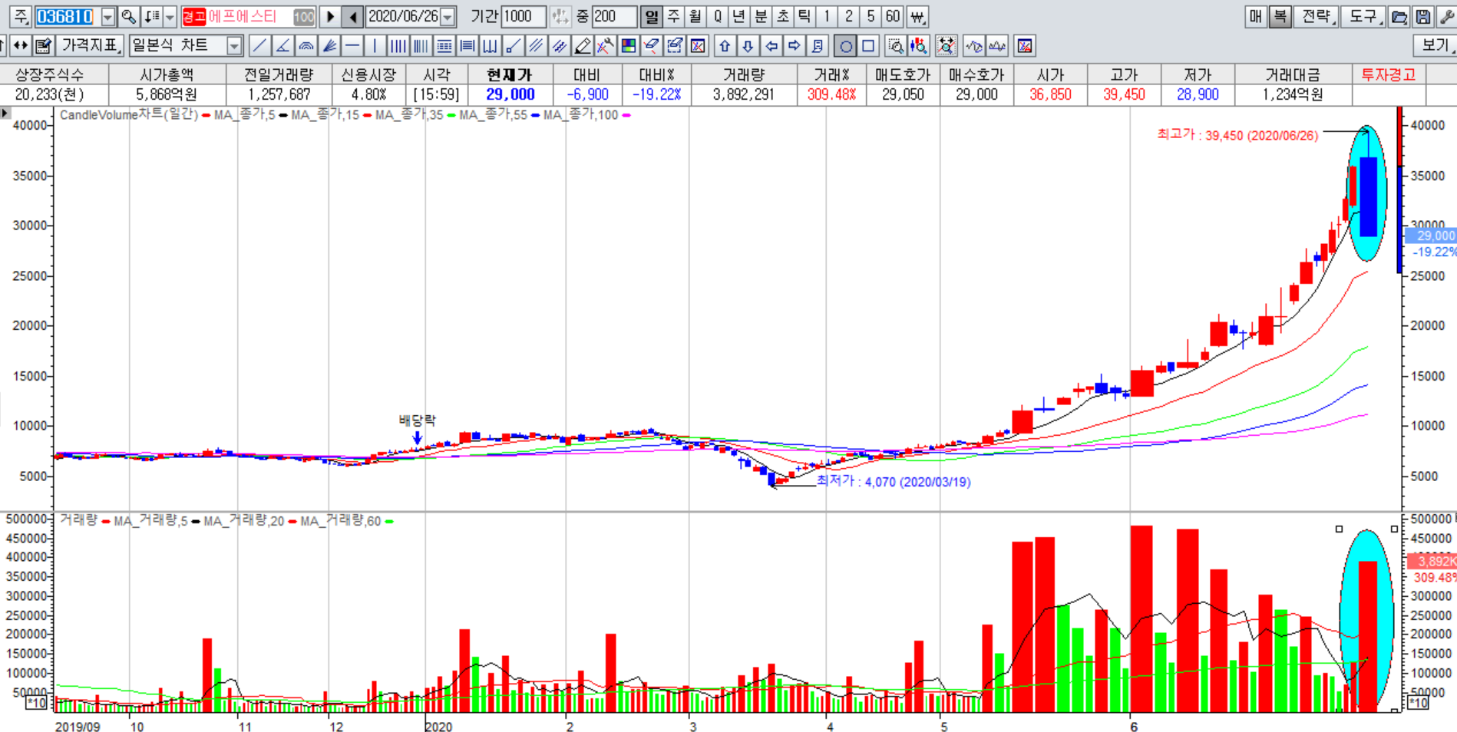Switch to weekly (주) chart period

673,16
